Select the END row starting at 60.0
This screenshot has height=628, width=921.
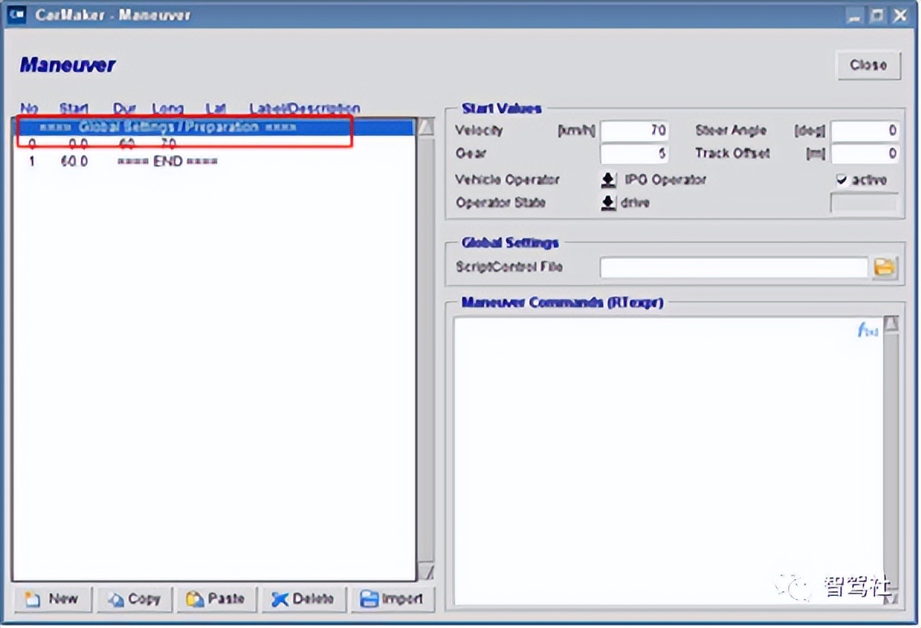pyautogui.click(x=215, y=161)
